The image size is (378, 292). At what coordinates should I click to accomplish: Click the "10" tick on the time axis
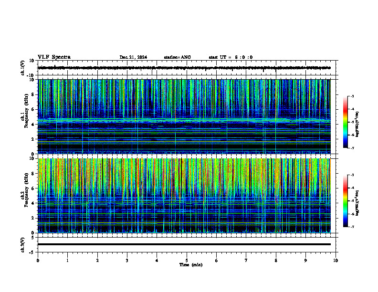tap(336, 261)
